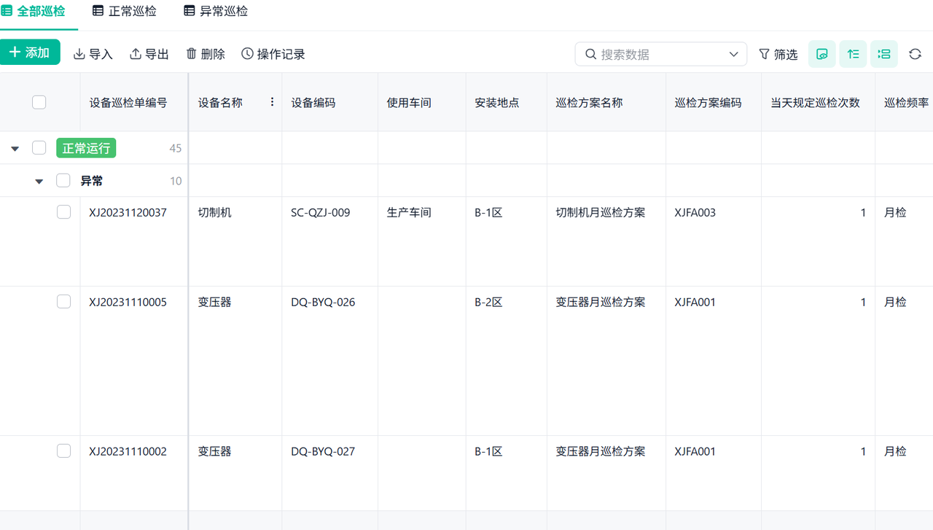The width and height of the screenshot is (933, 530).
Task: Click the 异常 group label
Action: [x=91, y=181]
